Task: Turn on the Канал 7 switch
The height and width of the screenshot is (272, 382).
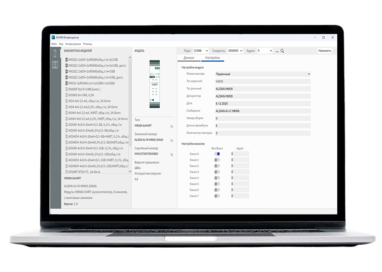Action: (217, 196)
